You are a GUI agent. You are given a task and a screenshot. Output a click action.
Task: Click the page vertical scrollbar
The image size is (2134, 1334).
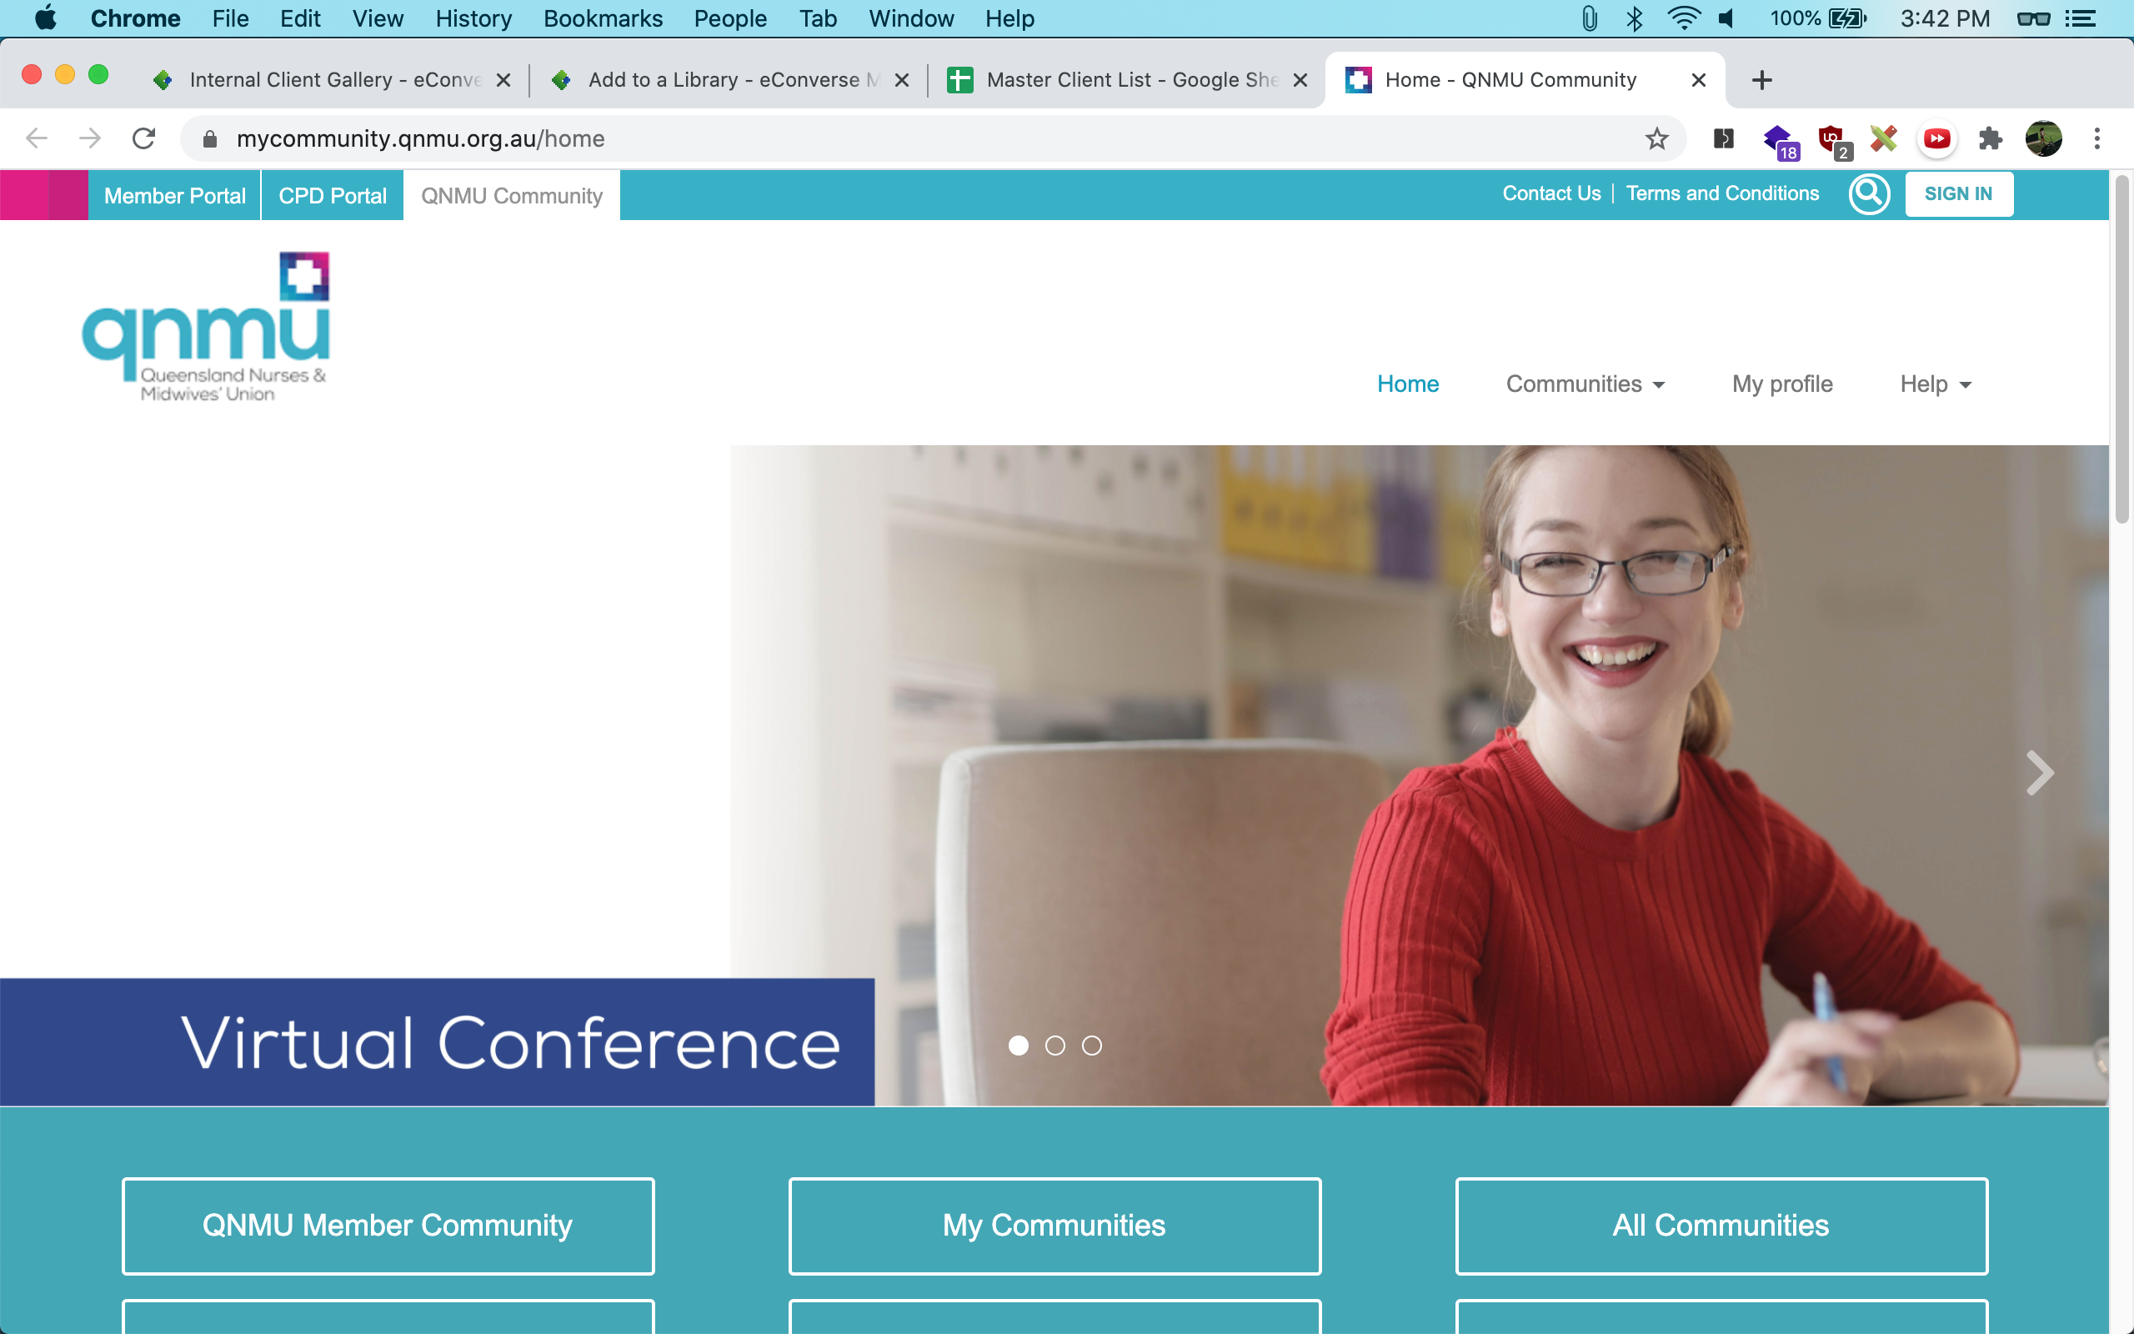2121,353
